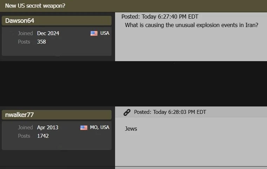Click the Posted 6:27:40 PM timestamp
Image resolution: width=267 pixels, height=169 pixels.
tap(160, 17)
